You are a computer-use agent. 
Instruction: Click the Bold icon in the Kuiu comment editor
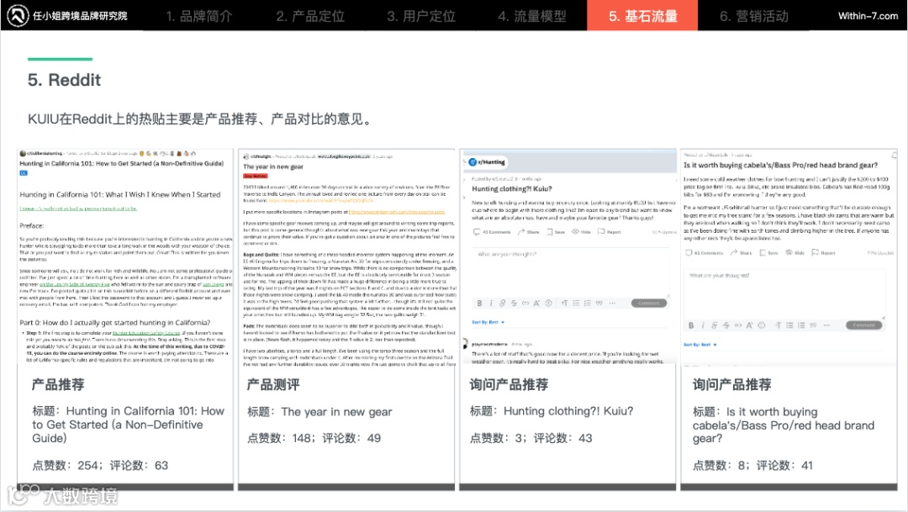click(x=480, y=303)
